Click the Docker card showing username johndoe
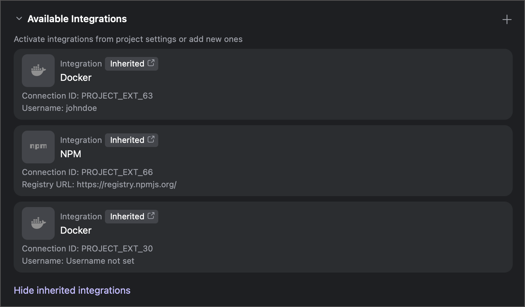The width and height of the screenshot is (525, 307). click(262, 85)
